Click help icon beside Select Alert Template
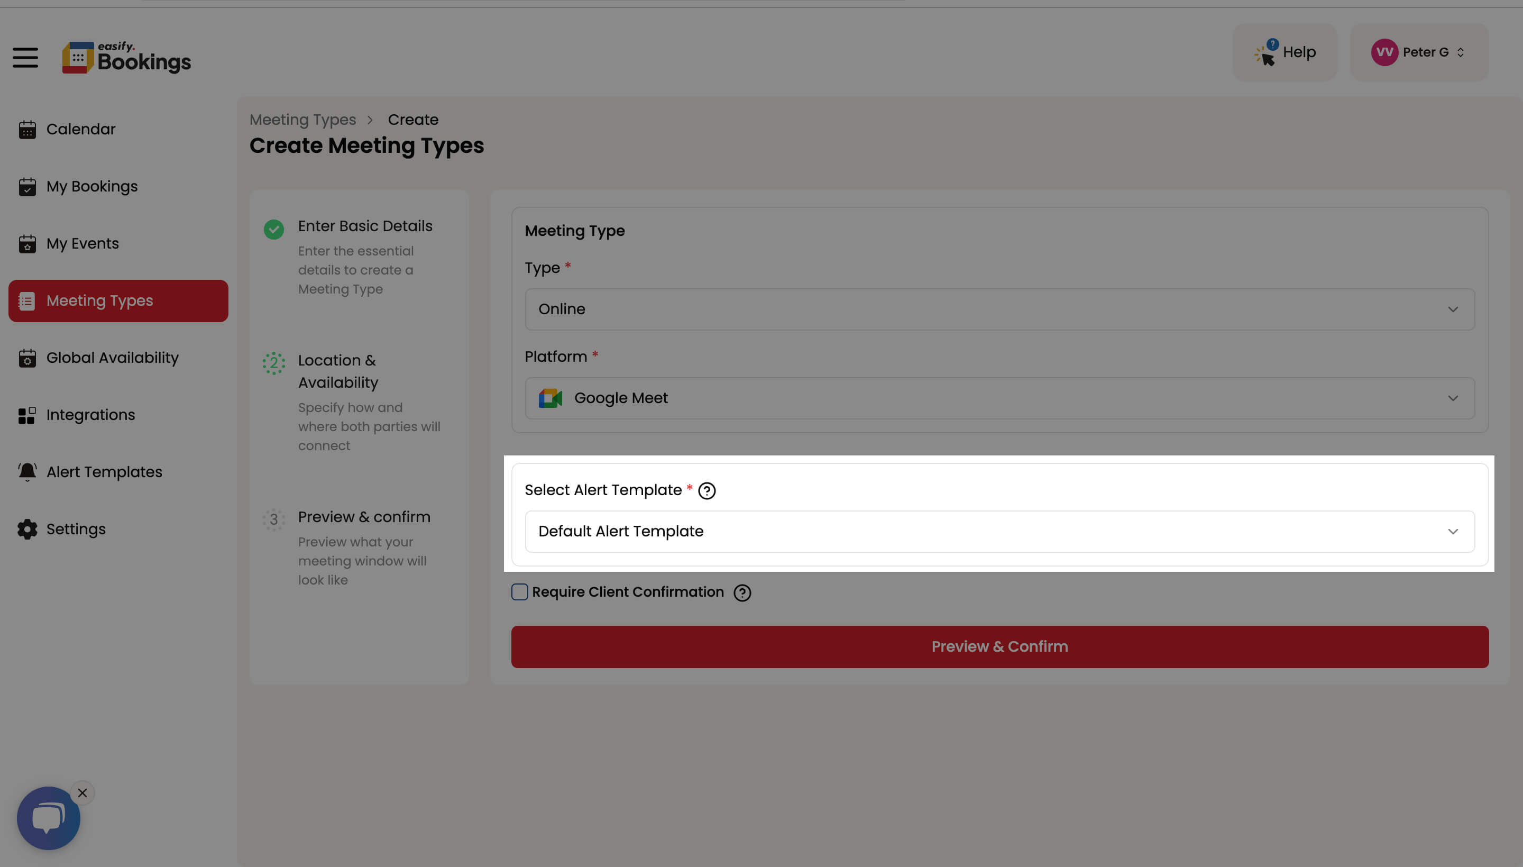This screenshot has width=1523, height=867. 707,491
